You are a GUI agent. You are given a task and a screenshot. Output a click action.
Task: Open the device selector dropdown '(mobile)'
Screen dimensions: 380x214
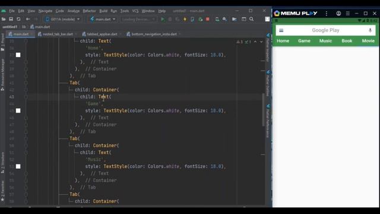[63, 19]
